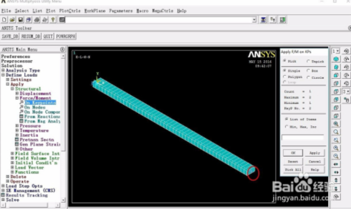Click the Zoom Box magnifier icon
This screenshot has width=351, height=209.
pyautogui.click(x=336, y=132)
